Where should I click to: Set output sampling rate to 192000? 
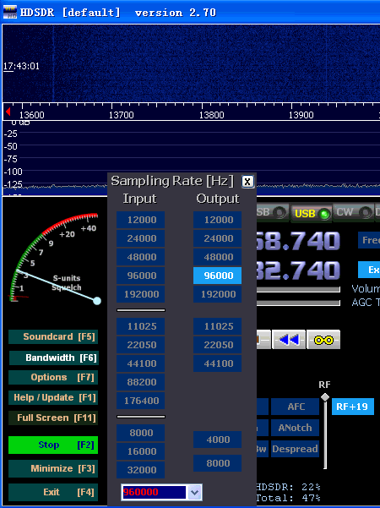[218, 294]
